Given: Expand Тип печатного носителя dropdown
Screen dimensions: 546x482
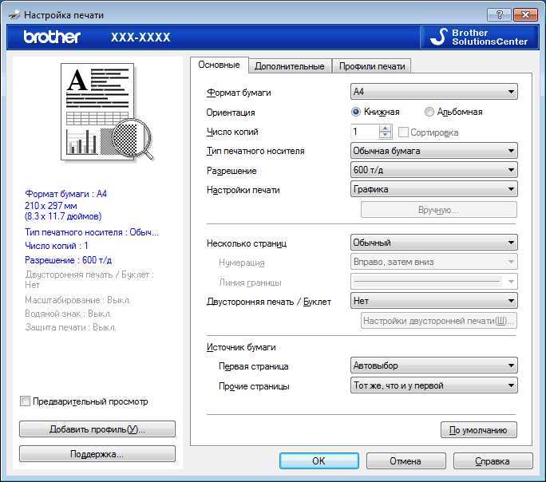Looking at the screenshot, I should 434,151.
